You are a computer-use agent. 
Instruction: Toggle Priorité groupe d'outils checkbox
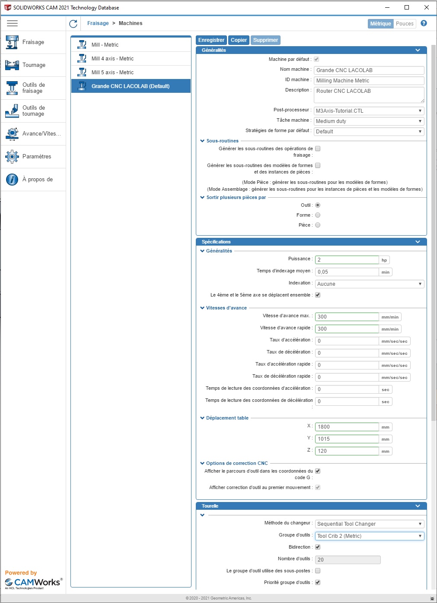[318, 582]
